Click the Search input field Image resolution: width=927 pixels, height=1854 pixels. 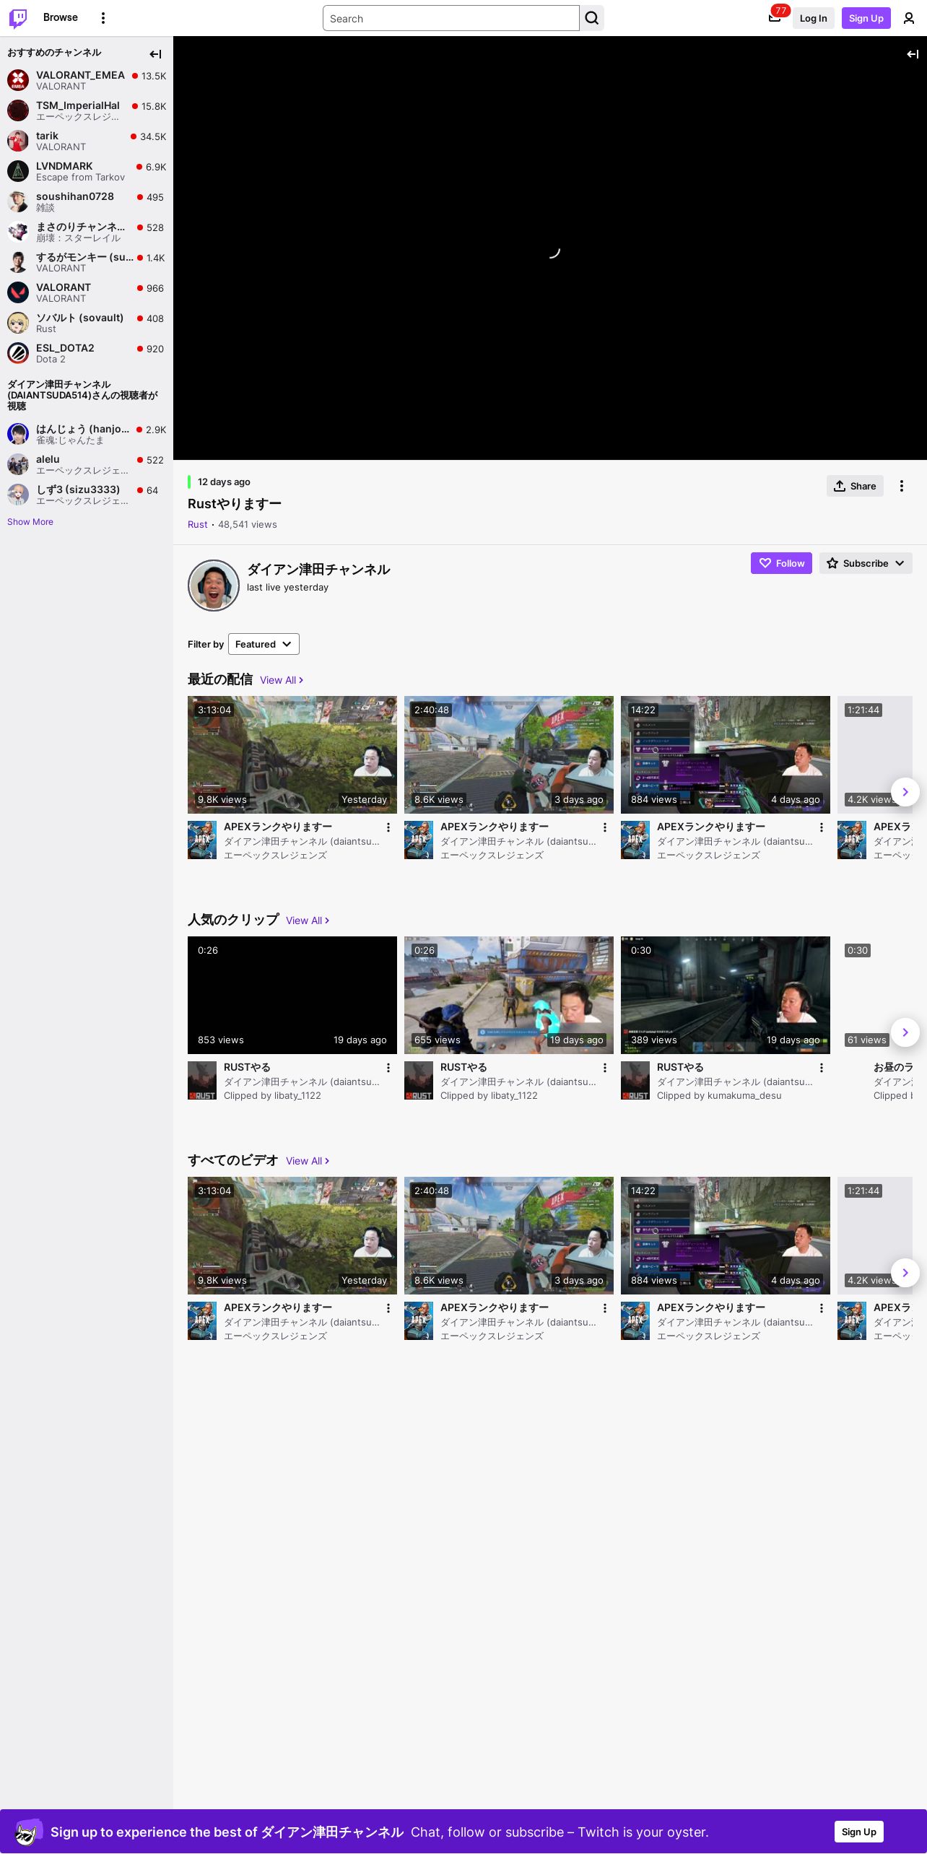point(451,18)
